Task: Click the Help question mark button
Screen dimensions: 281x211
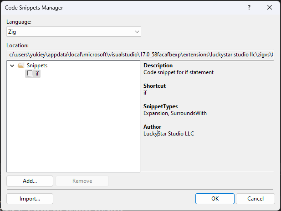Action: click(x=249, y=8)
